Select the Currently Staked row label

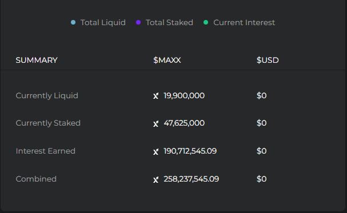(x=48, y=123)
